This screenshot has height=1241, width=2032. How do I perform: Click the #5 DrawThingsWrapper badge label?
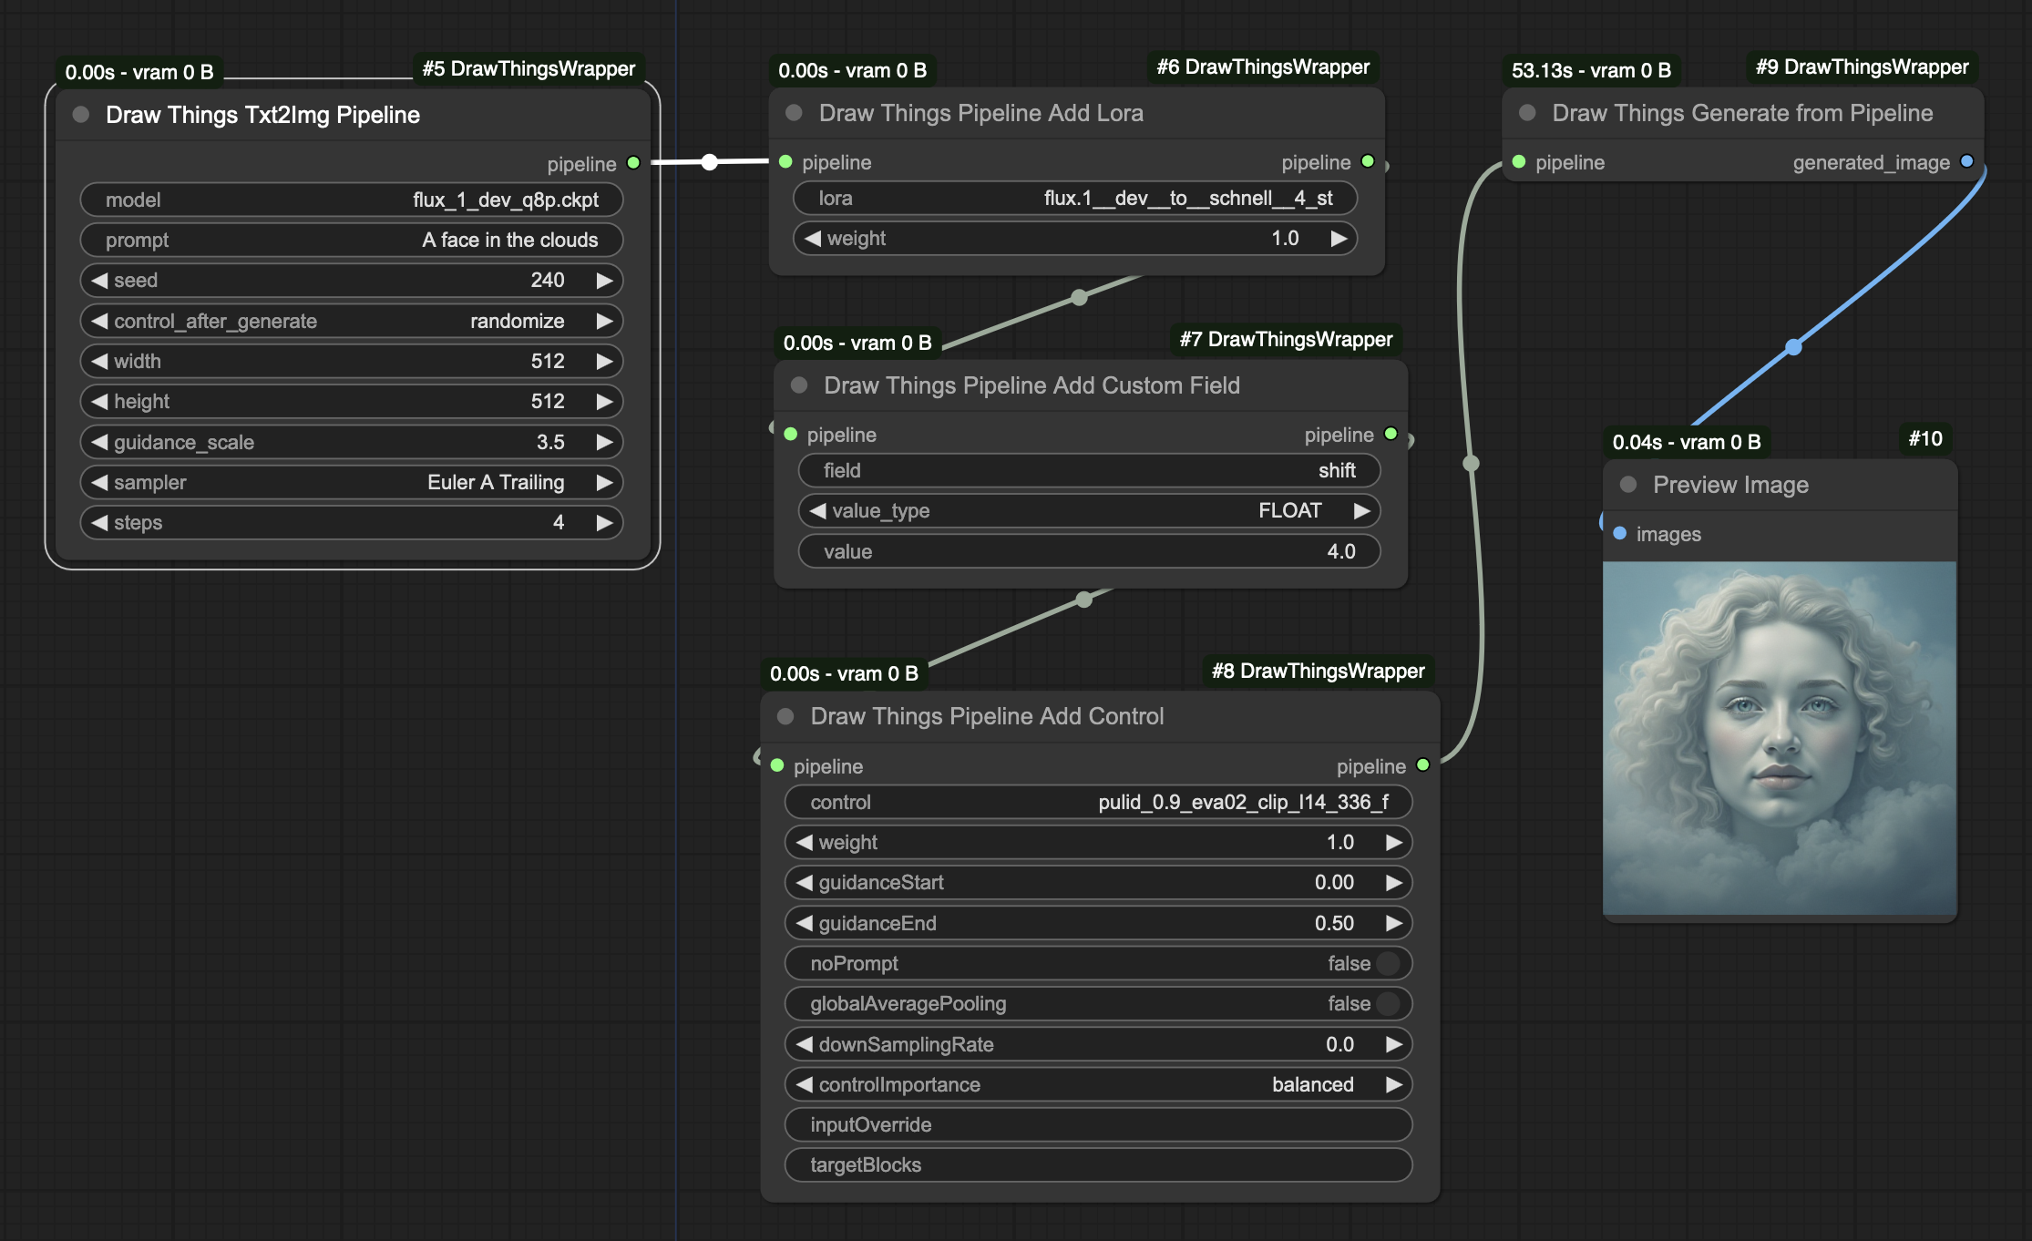point(529,69)
